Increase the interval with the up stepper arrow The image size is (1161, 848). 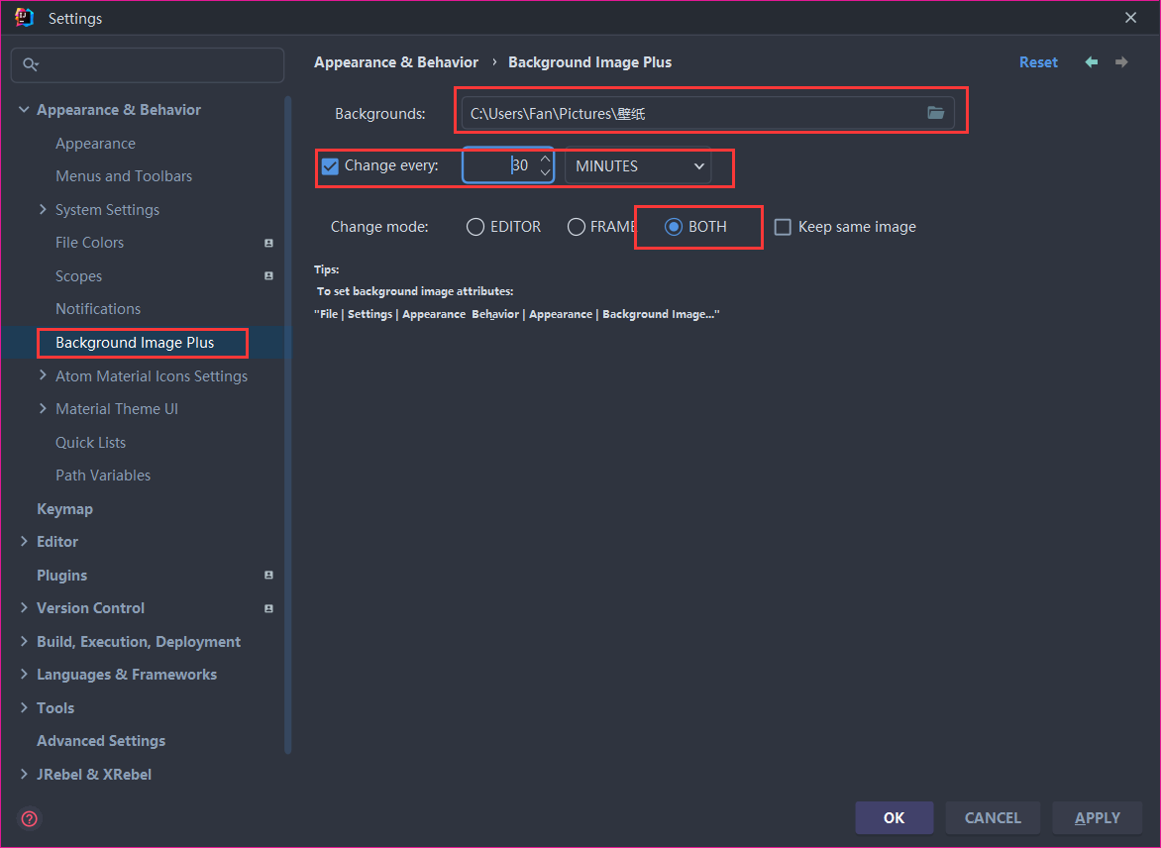pyautogui.click(x=546, y=159)
